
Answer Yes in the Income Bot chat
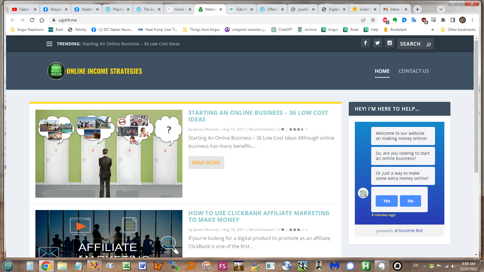pos(387,201)
